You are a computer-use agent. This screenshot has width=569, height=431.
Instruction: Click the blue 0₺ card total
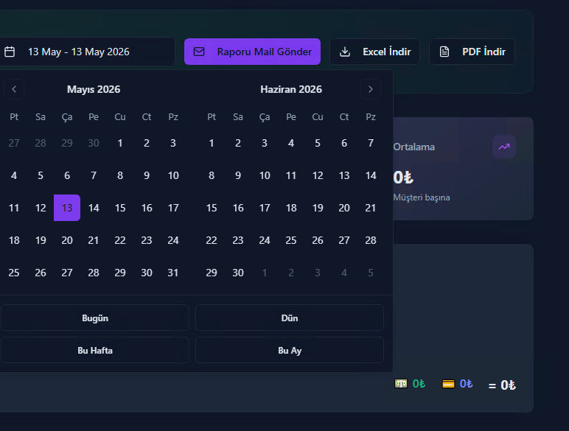(467, 383)
